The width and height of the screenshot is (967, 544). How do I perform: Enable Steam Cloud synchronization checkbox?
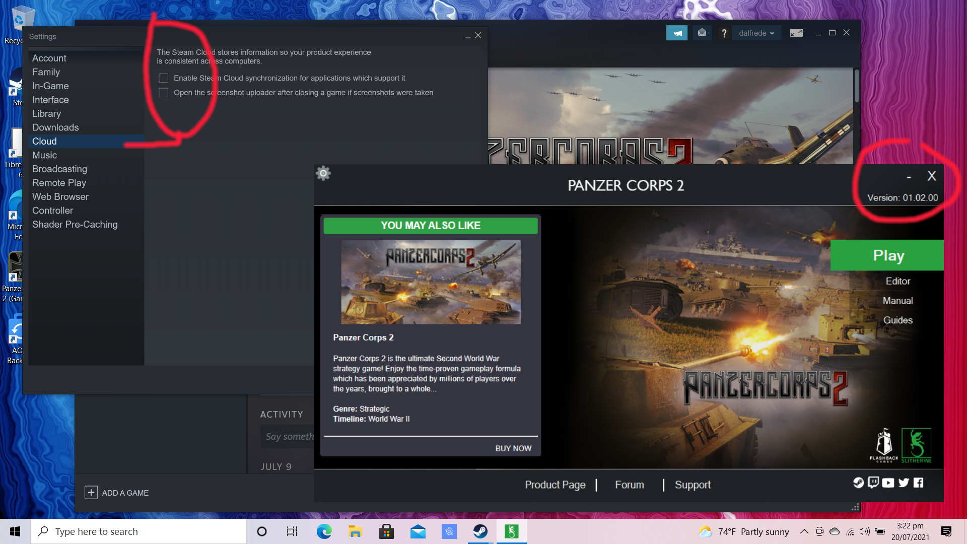[163, 78]
